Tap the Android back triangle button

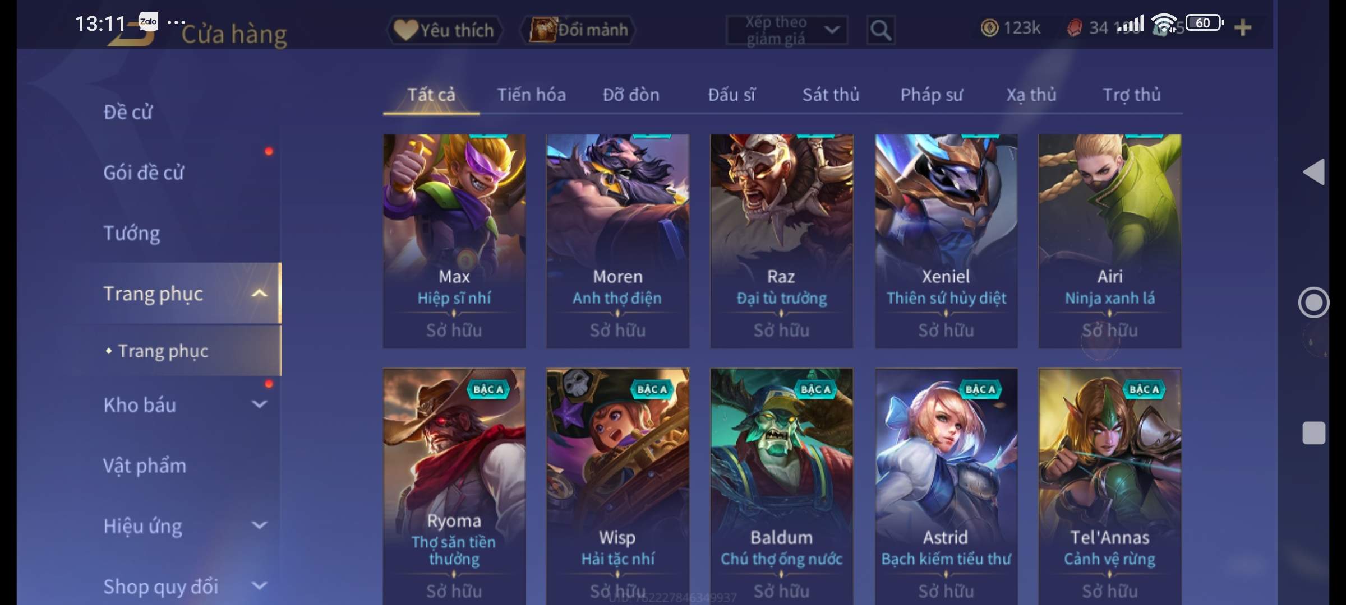[x=1314, y=171]
